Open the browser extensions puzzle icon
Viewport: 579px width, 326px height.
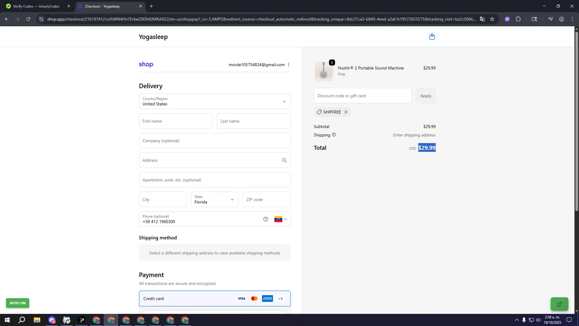pyautogui.click(x=518, y=19)
